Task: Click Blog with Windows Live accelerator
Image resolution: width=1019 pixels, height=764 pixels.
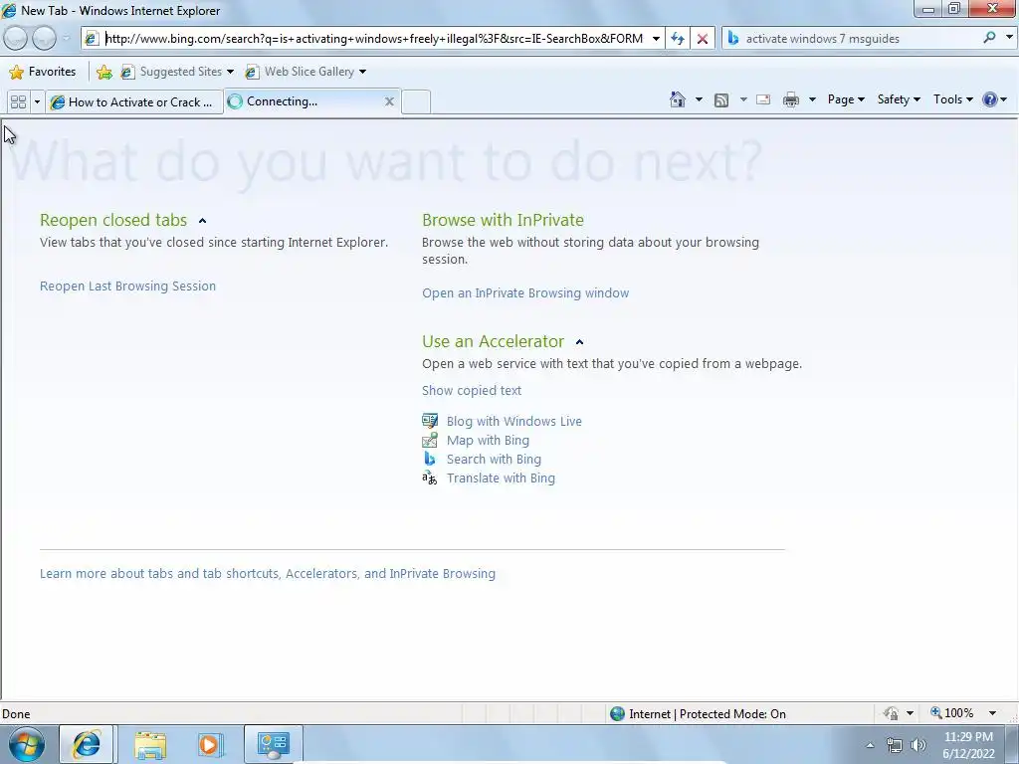Action: coord(514,421)
